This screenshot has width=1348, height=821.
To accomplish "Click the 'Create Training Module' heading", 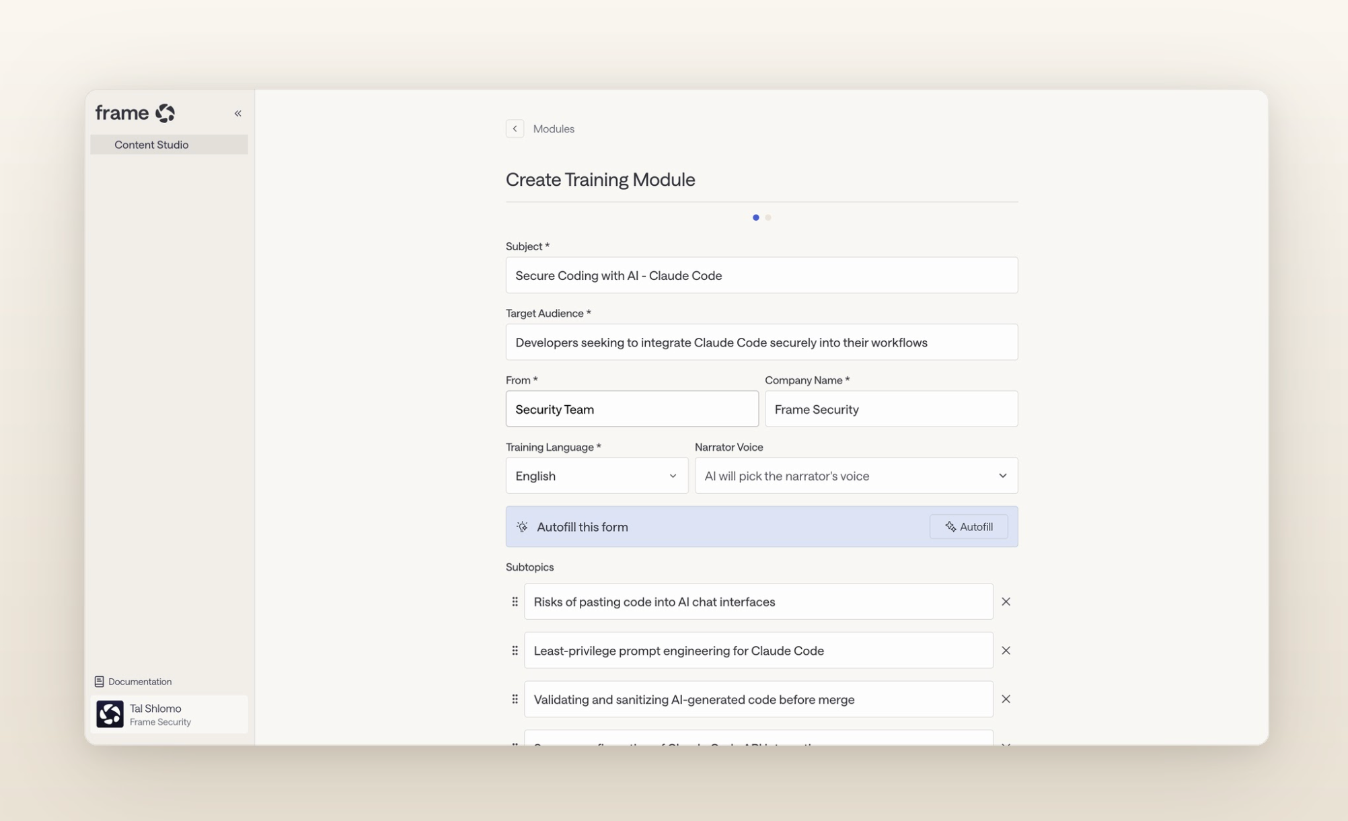I will (x=600, y=180).
